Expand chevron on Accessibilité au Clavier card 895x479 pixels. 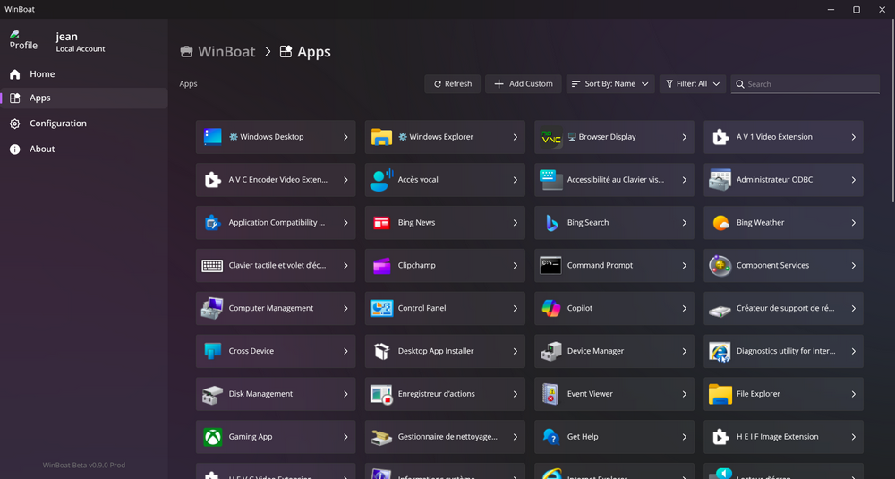click(x=684, y=180)
